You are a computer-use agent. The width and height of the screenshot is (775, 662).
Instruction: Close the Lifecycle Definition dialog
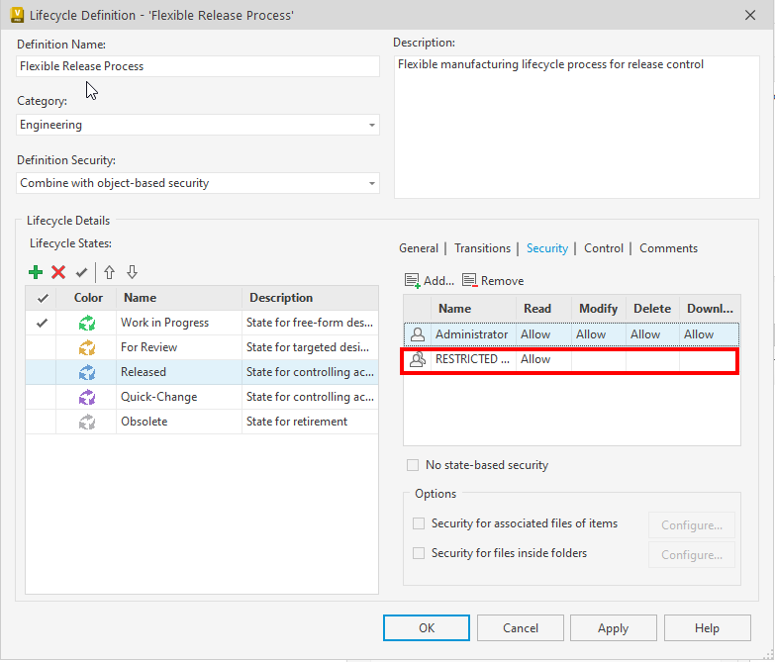(x=750, y=15)
